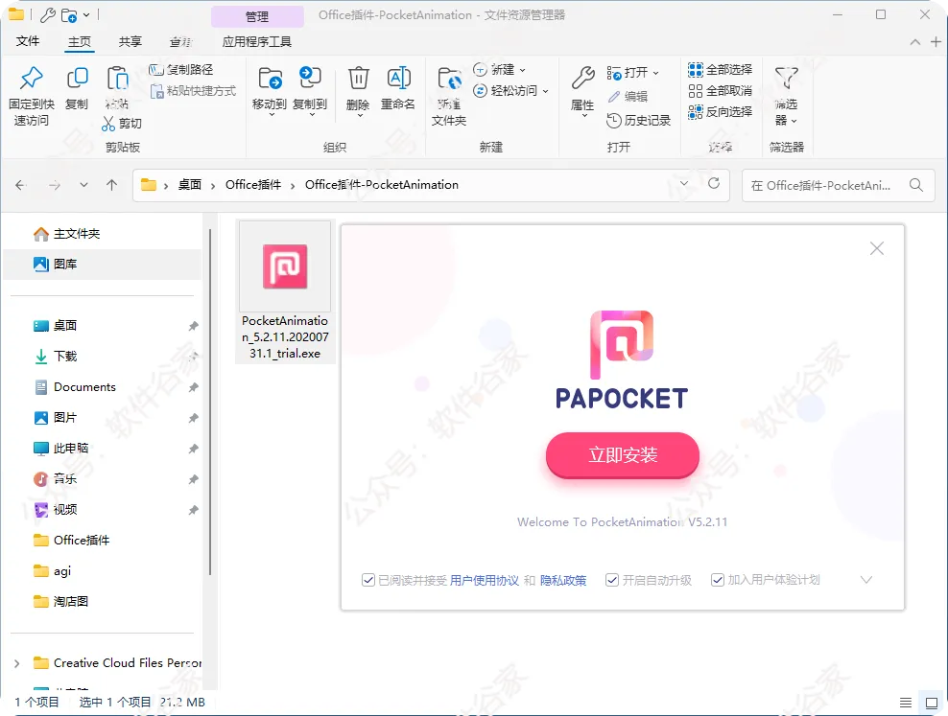Click Copy Path (复制路径)
This screenshot has height=716, width=948.
[181, 70]
